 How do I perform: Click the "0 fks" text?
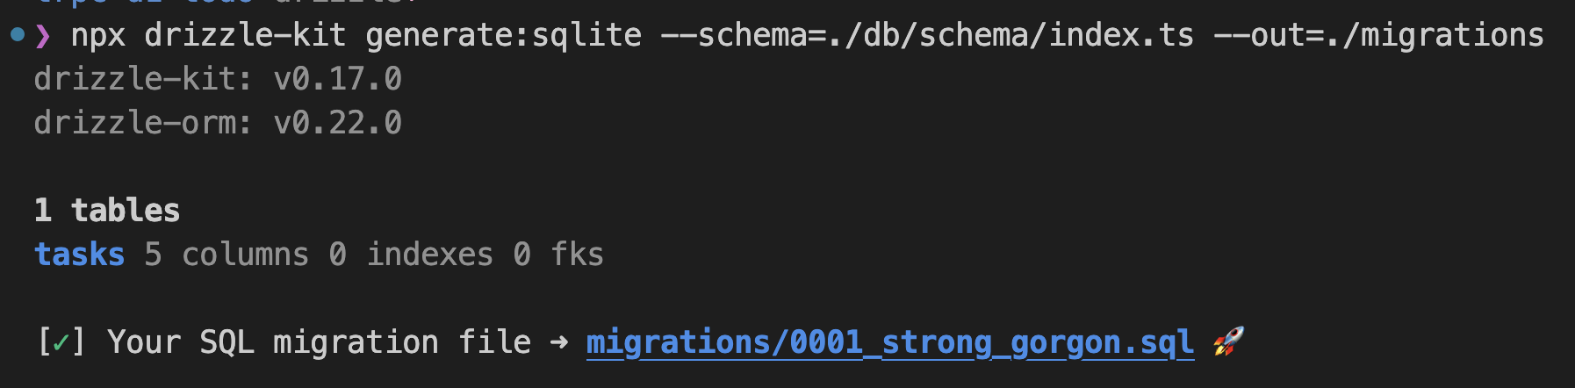(558, 255)
